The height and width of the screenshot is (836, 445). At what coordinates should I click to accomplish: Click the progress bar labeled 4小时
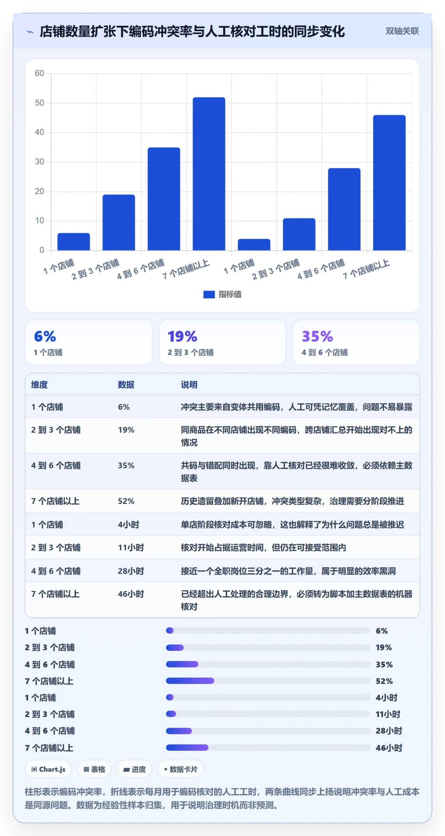[x=268, y=697]
